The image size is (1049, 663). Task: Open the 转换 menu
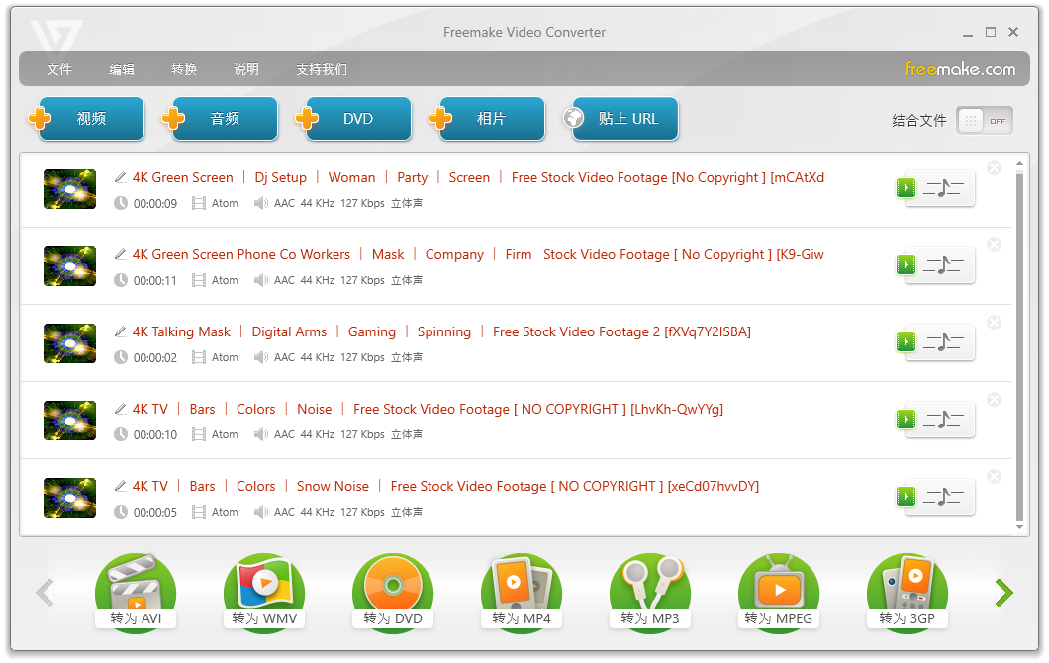tap(183, 69)
